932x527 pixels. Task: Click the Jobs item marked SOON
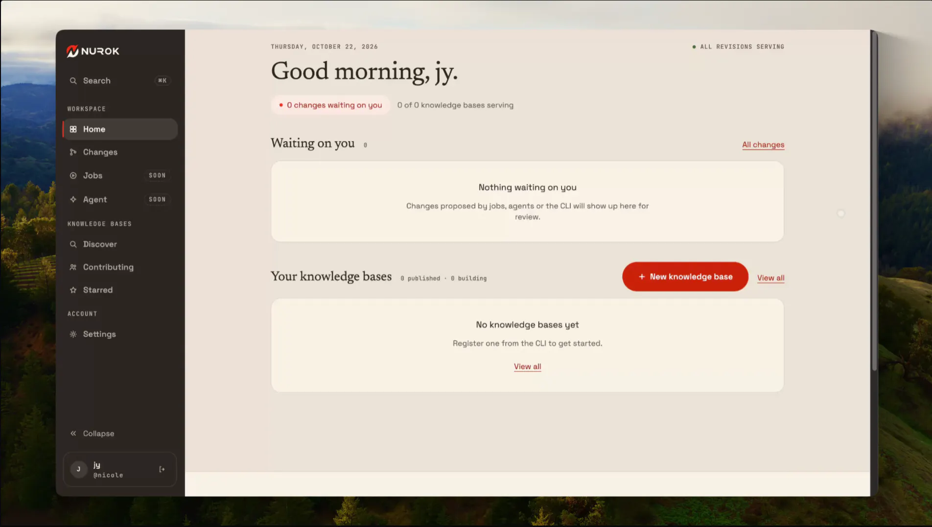click(x=120, y=175)
